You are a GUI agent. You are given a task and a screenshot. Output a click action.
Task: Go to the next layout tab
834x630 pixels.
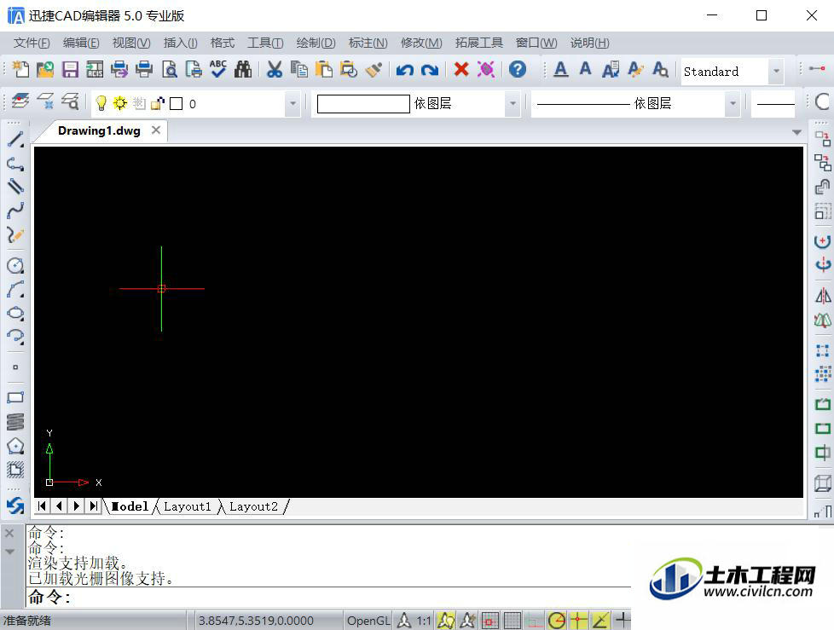[77, 506]
